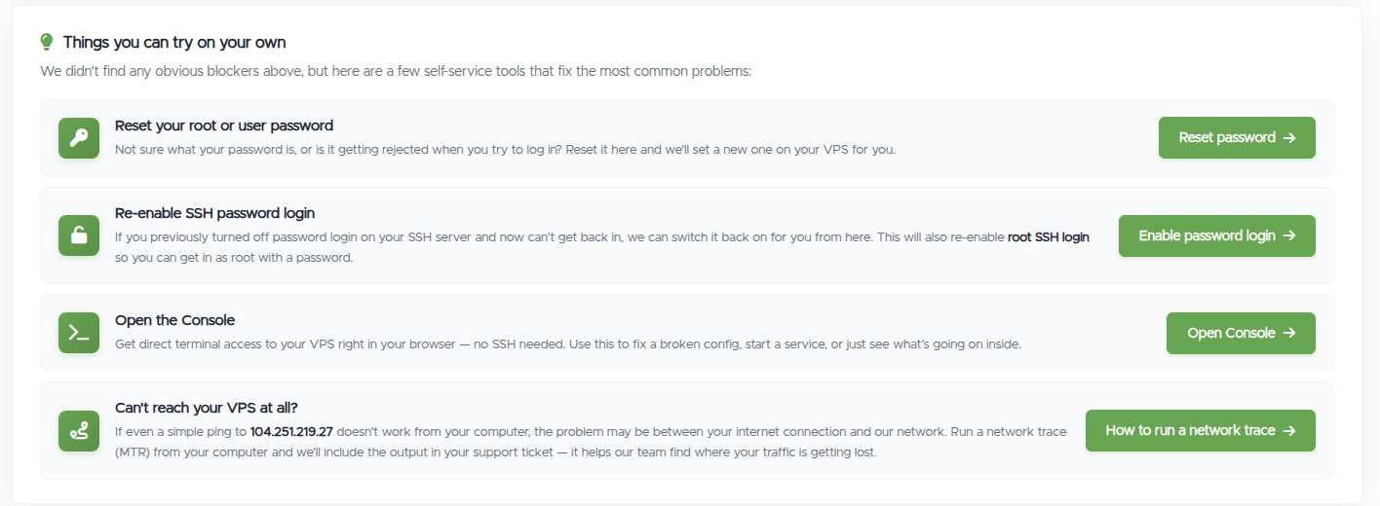Click the terminal console prompt icon
Viewport: 1380px width, 506px height.
coord(79,333)
